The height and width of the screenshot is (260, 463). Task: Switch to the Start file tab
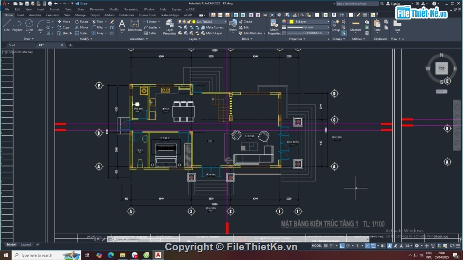pos(12,45)
